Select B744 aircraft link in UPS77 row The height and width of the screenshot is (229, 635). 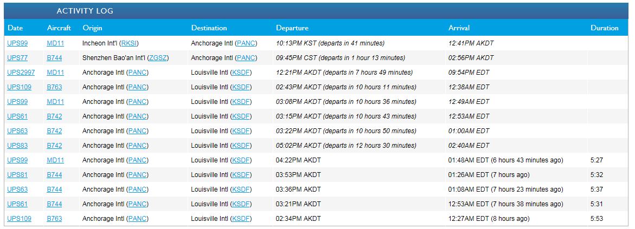coord(54,58)
